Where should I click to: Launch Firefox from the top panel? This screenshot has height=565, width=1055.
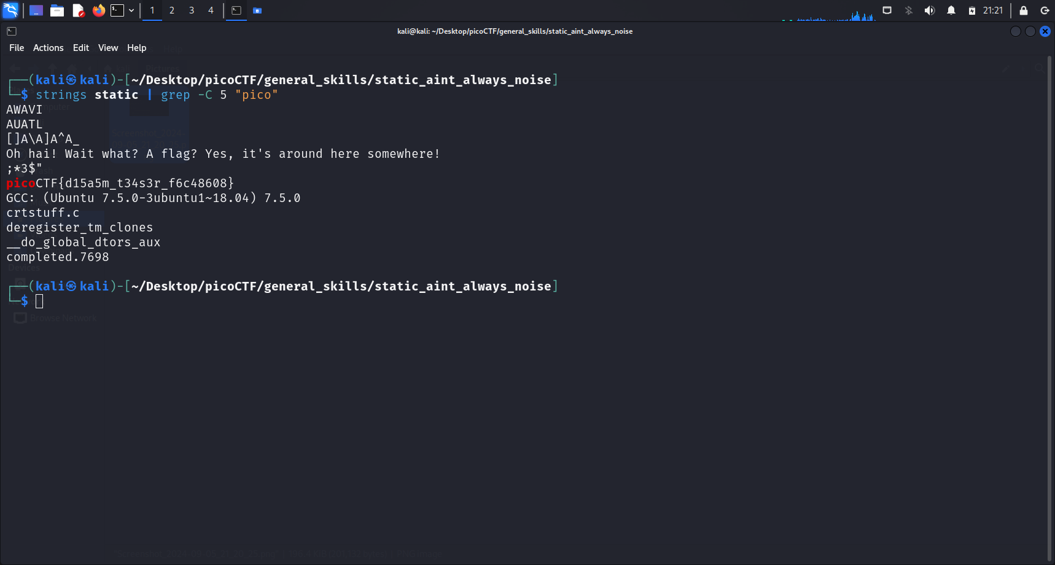point(98,10)
